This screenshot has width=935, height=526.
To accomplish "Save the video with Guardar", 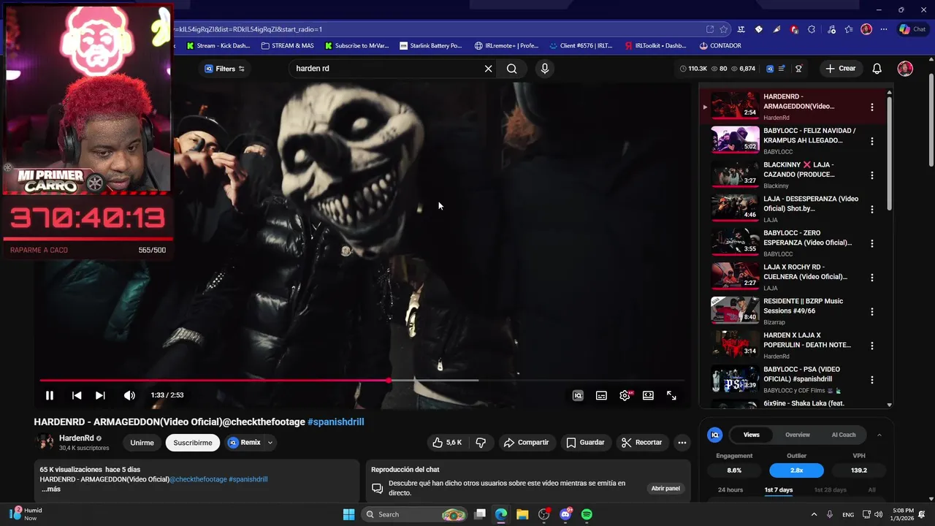I will [585, 443].
